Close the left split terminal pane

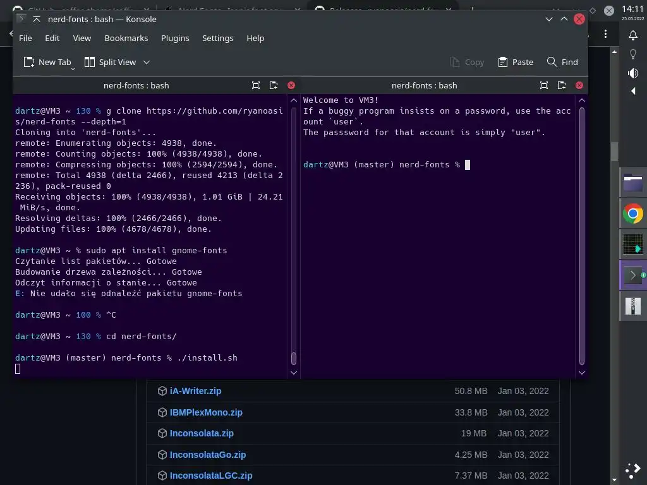point(291,85)
